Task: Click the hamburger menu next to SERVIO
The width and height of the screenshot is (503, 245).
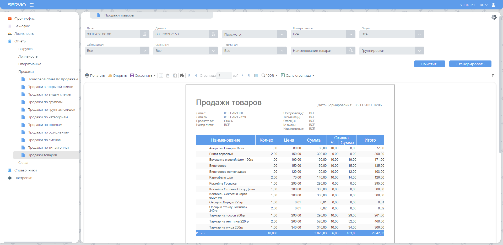Action: (31, 5)
